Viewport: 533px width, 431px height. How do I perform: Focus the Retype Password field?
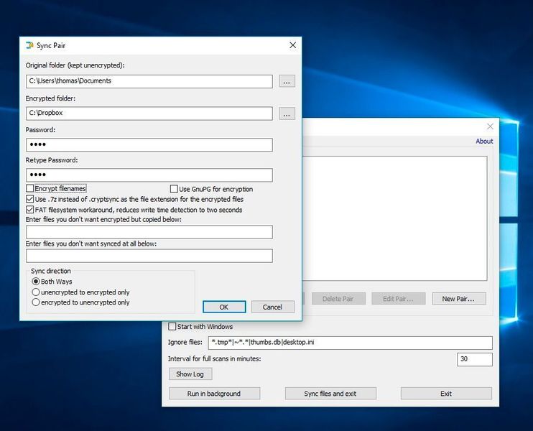(149, 175)
